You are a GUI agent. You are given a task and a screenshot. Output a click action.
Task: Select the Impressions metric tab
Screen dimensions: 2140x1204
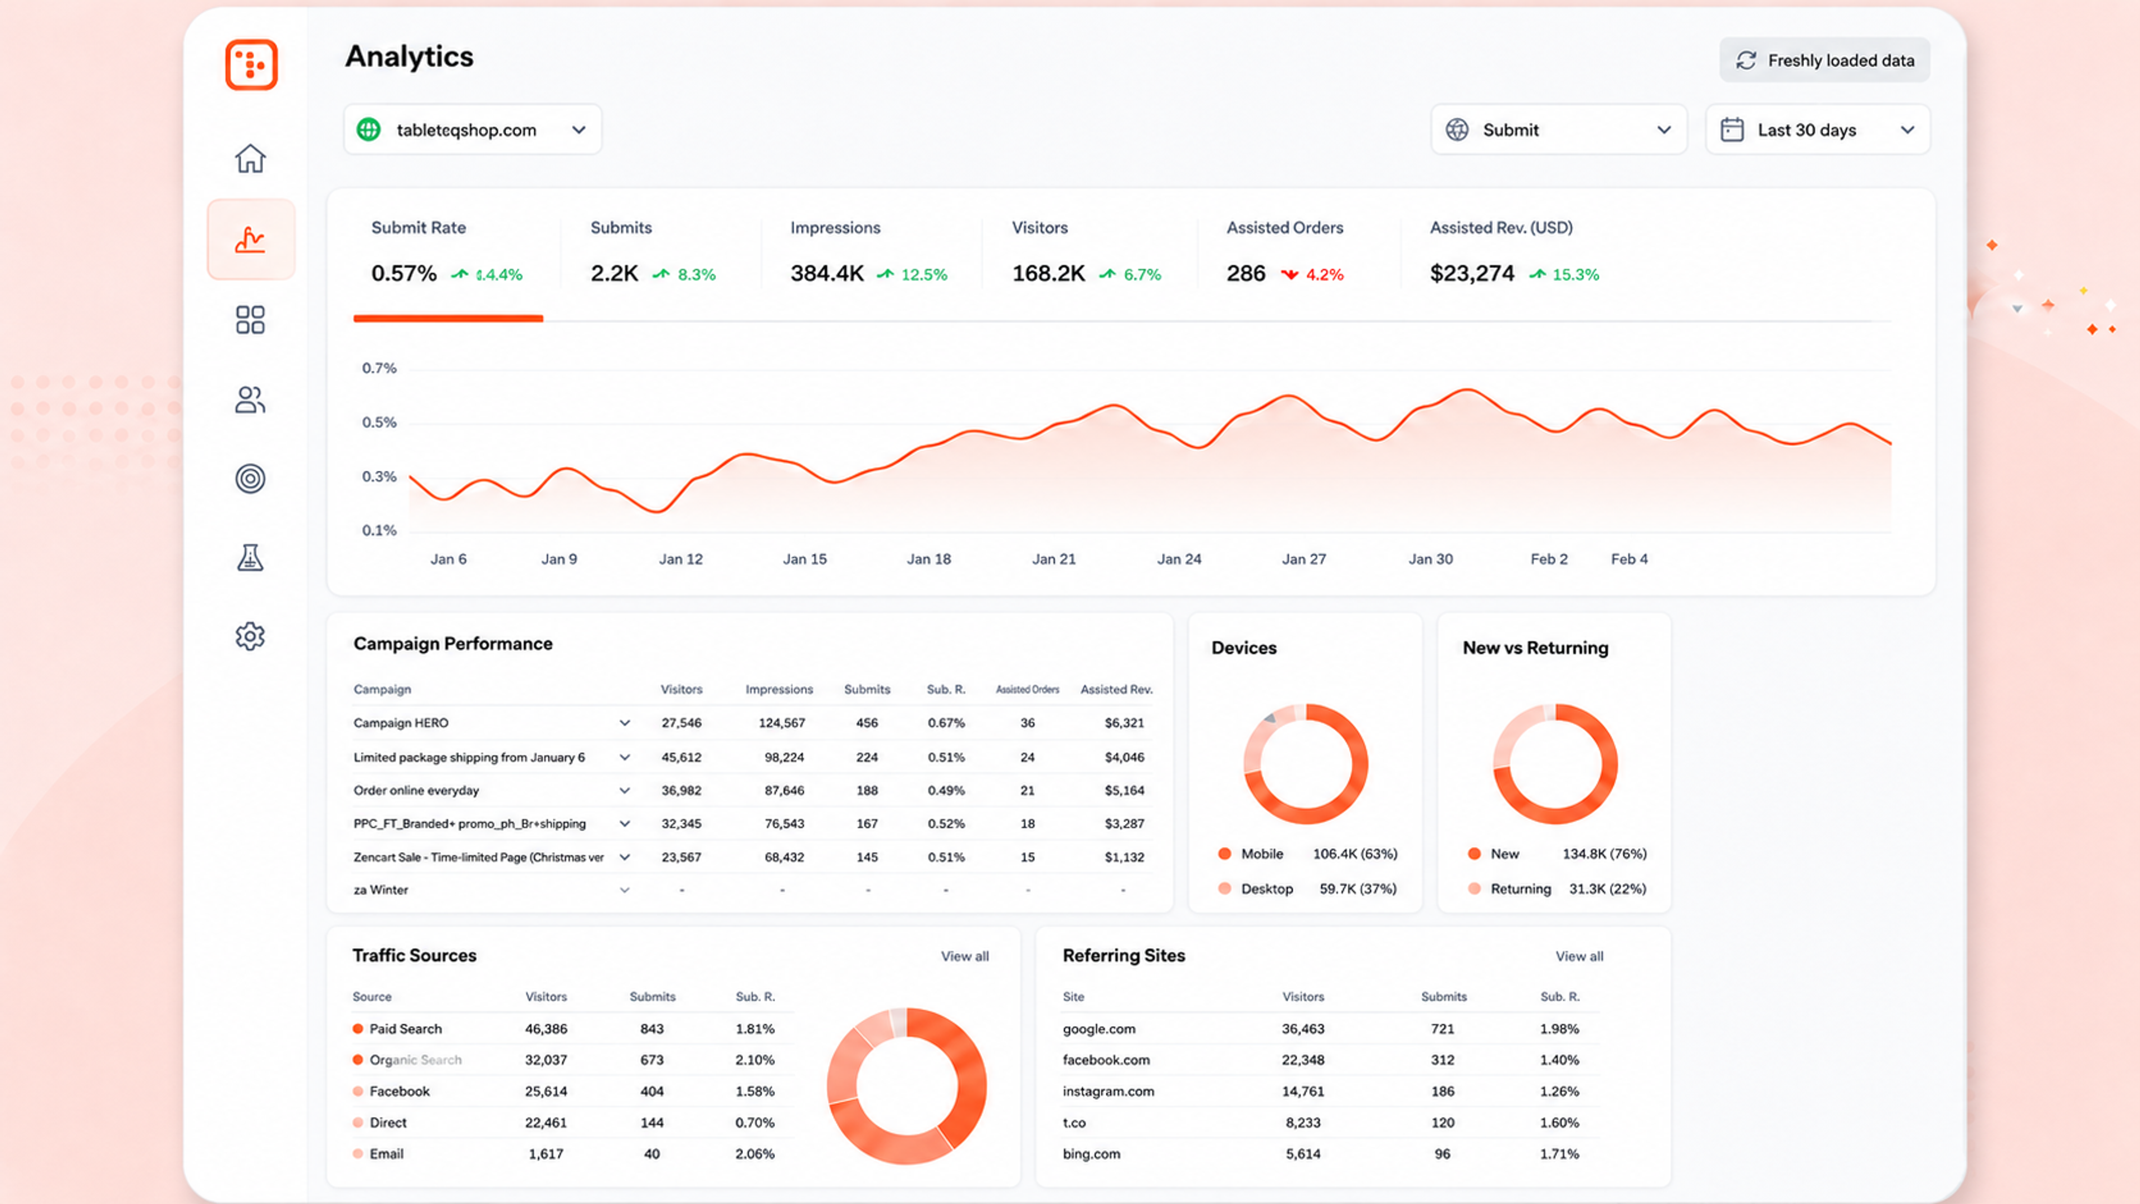pyautogui.click(x=869, y=252)
